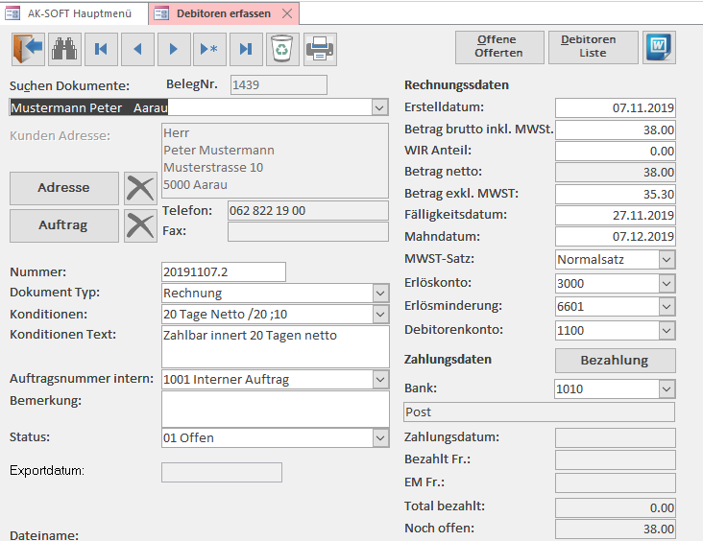The height and width of the screenshot is (541, 703).
Task: Clear address with X next to Adresse
Action: pos(140,188)
